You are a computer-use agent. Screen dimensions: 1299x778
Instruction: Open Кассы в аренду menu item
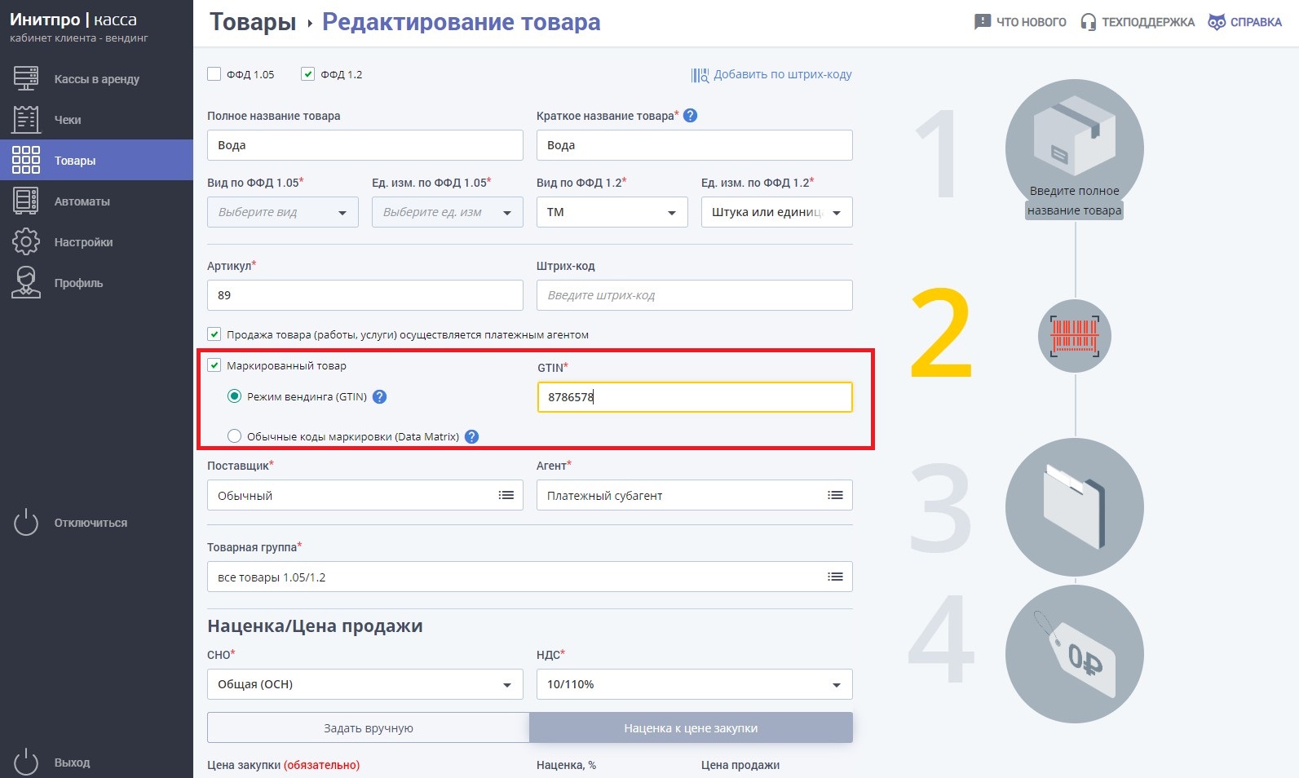(96, 79)
